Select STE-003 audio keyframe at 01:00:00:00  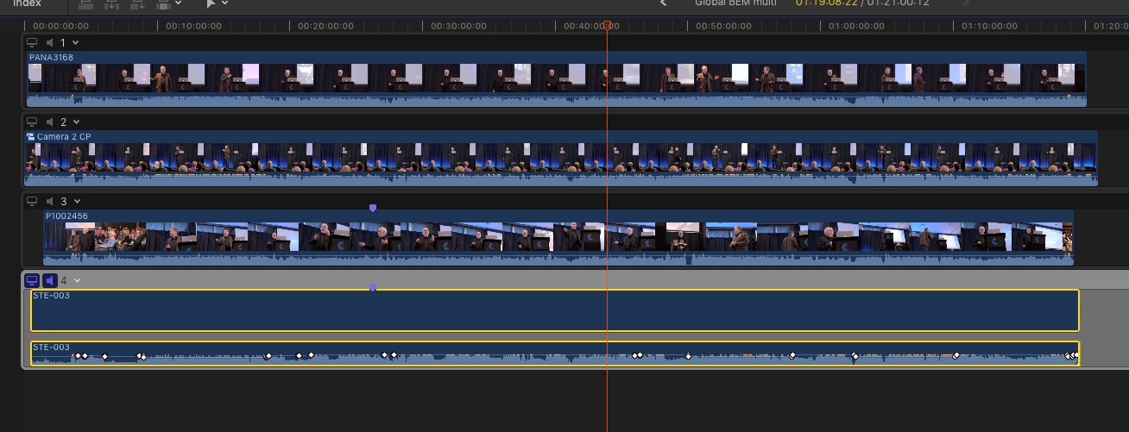pyautogui.click(x=855, y=355)
